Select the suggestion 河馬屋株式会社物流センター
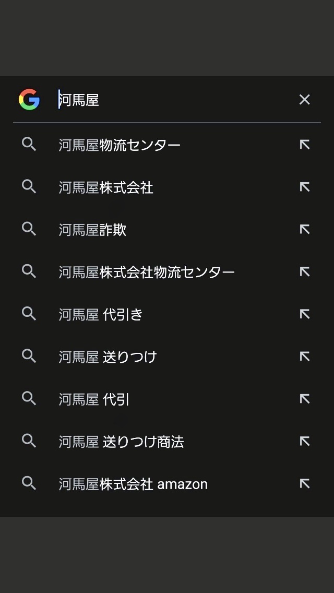334x593 pixels. click(146, 271)
